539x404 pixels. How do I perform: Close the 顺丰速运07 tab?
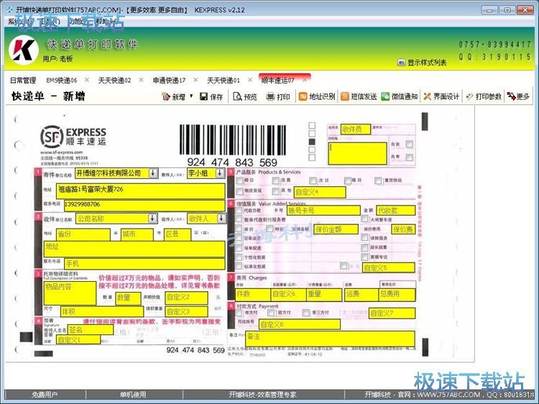304,80
